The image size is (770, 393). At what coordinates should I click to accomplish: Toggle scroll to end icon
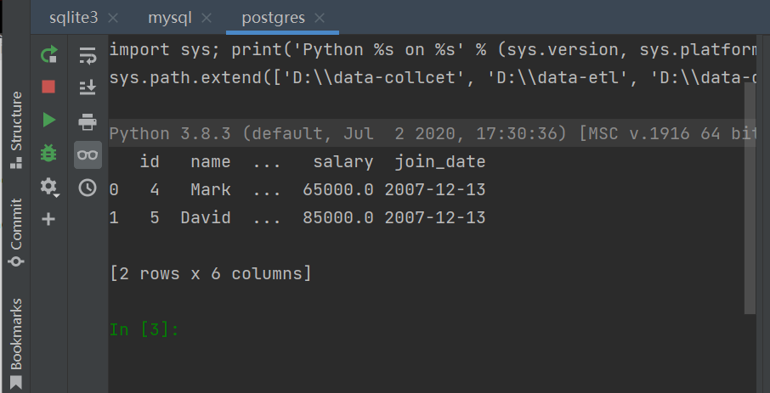[x=88, y=87]
